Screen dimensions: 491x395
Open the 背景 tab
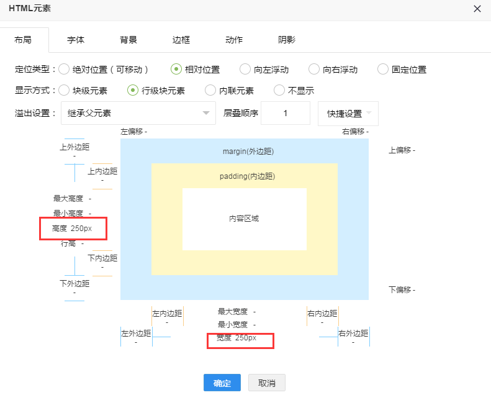(x=128, y=40)
